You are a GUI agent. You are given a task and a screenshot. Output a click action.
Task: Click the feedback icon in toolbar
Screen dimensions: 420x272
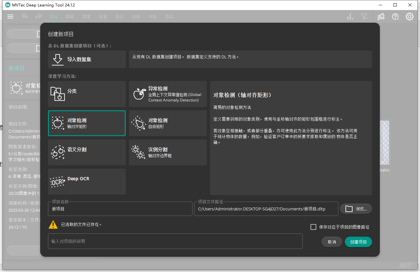tap(381, 17)
